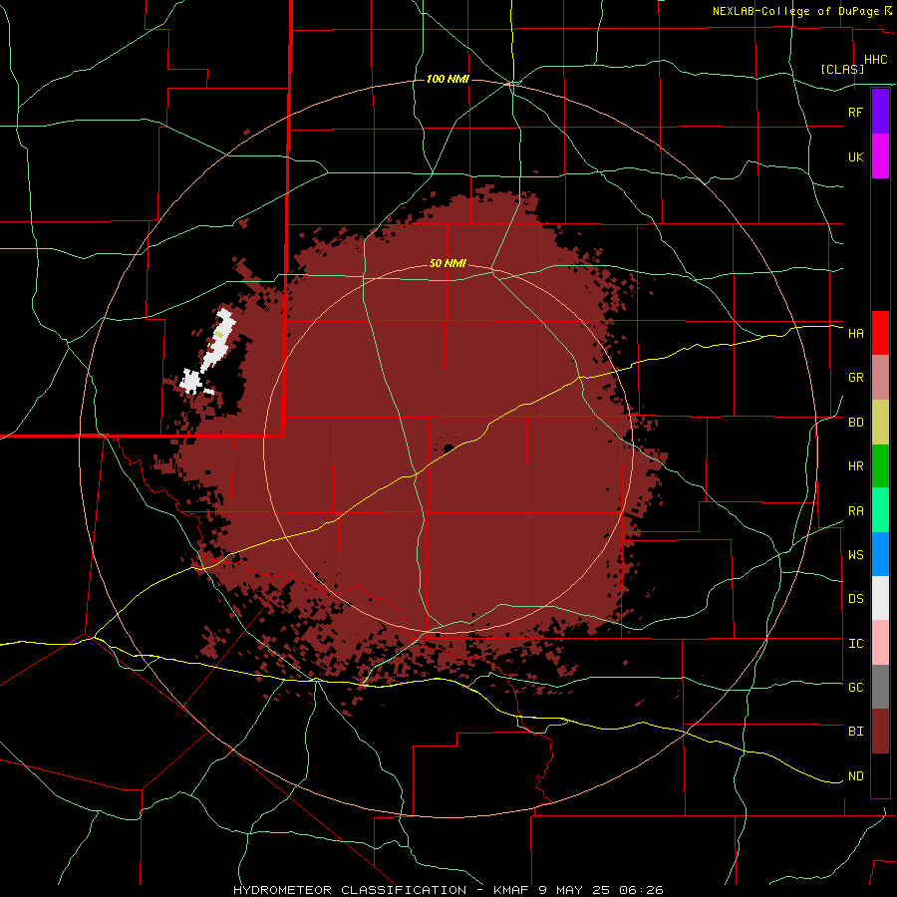Click the "HYDROMETEOR CLASSIFICATION" title text
Image resolution: width=897 pixels, height=897 pixels.
click(x=350, y=890)
